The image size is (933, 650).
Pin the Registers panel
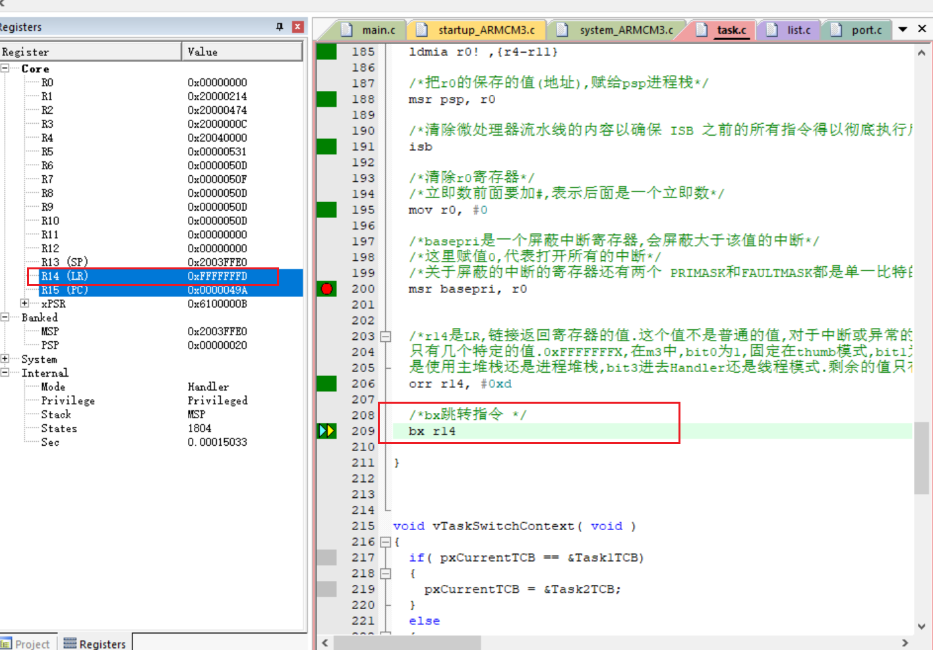(280, 26)
